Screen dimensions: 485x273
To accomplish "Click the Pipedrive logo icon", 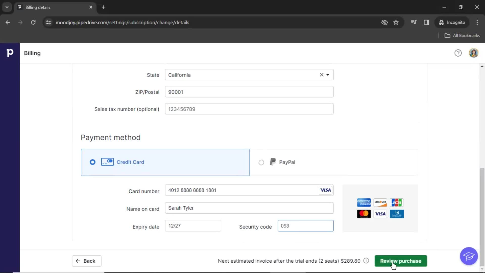I will (10, 53).
